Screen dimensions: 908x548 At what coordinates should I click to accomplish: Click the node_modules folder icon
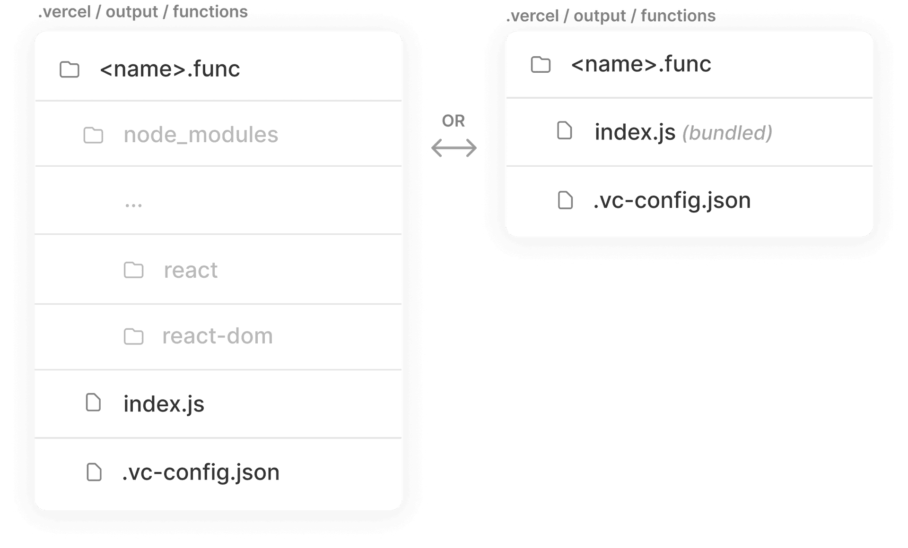click(x=93, y=135)
